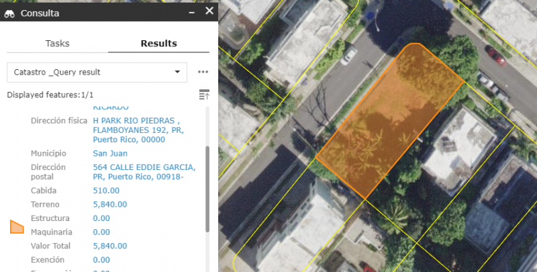Click the Estructura value 0.00
Screen dimensions: 537x272
(x=101, y=218)
